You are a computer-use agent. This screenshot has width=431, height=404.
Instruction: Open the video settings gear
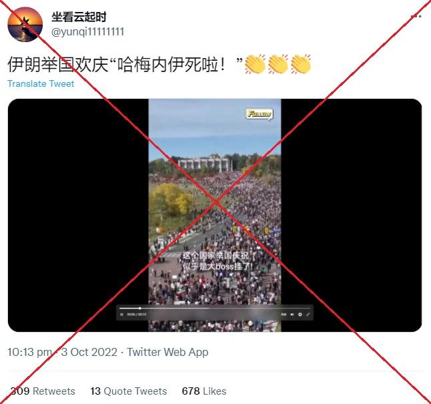tap(300, 315)
